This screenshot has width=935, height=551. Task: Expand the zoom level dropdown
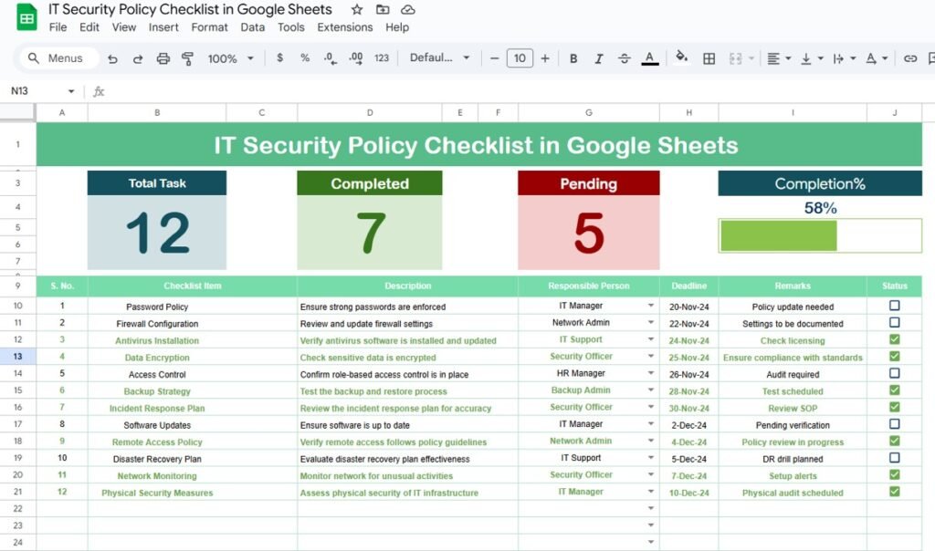coord(230,57)
